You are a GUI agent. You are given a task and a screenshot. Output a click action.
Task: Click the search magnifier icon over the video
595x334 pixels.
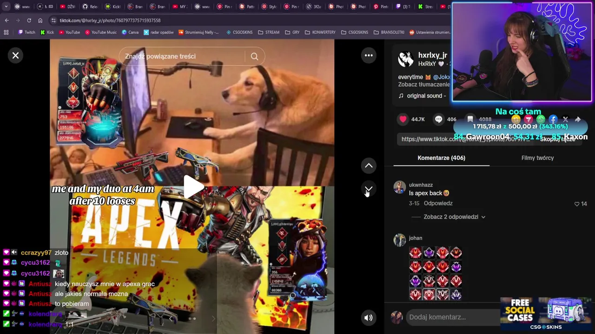(254, 57)
